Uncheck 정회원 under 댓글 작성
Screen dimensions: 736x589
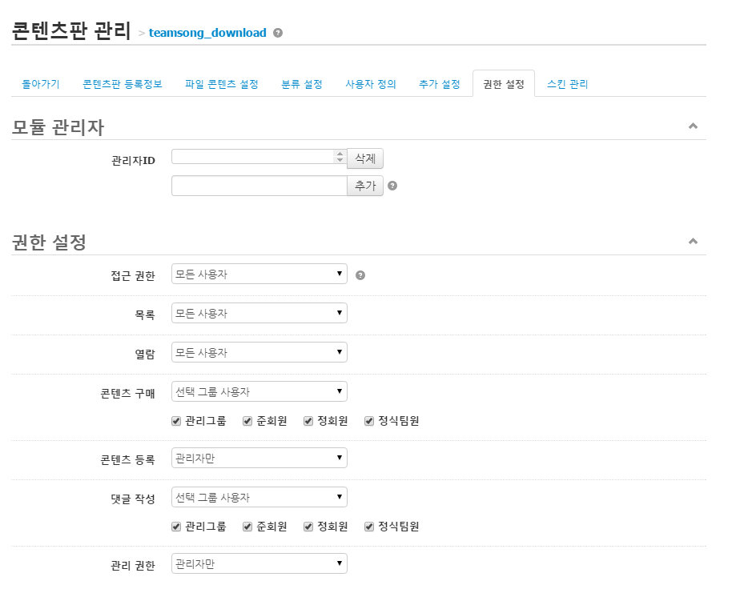coord(308,527)
